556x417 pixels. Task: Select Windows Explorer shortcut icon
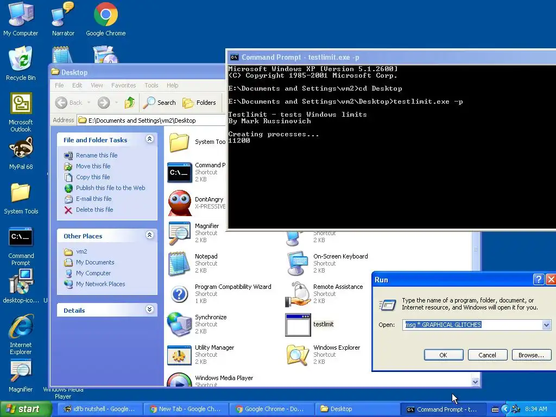click(298, 355)
